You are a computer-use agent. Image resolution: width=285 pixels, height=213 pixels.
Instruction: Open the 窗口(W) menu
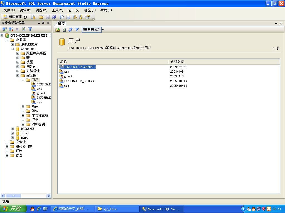click(74, 10)
